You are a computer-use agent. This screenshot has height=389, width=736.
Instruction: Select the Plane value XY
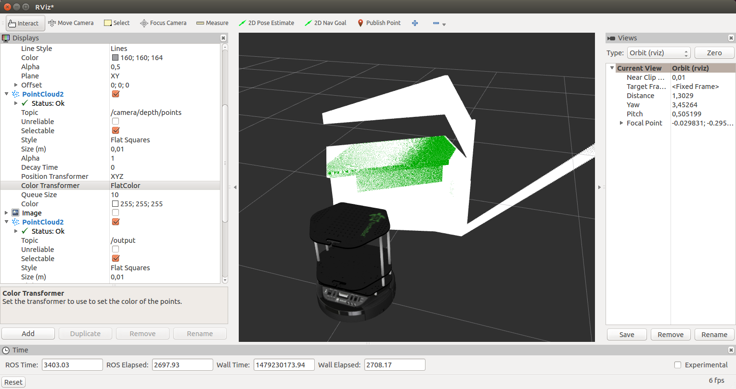tap(115, 76)
